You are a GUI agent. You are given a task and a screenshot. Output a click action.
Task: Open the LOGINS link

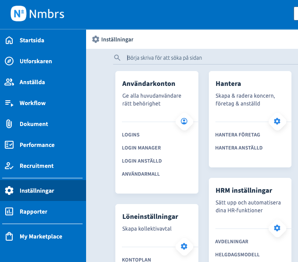(x=131, y=135)
